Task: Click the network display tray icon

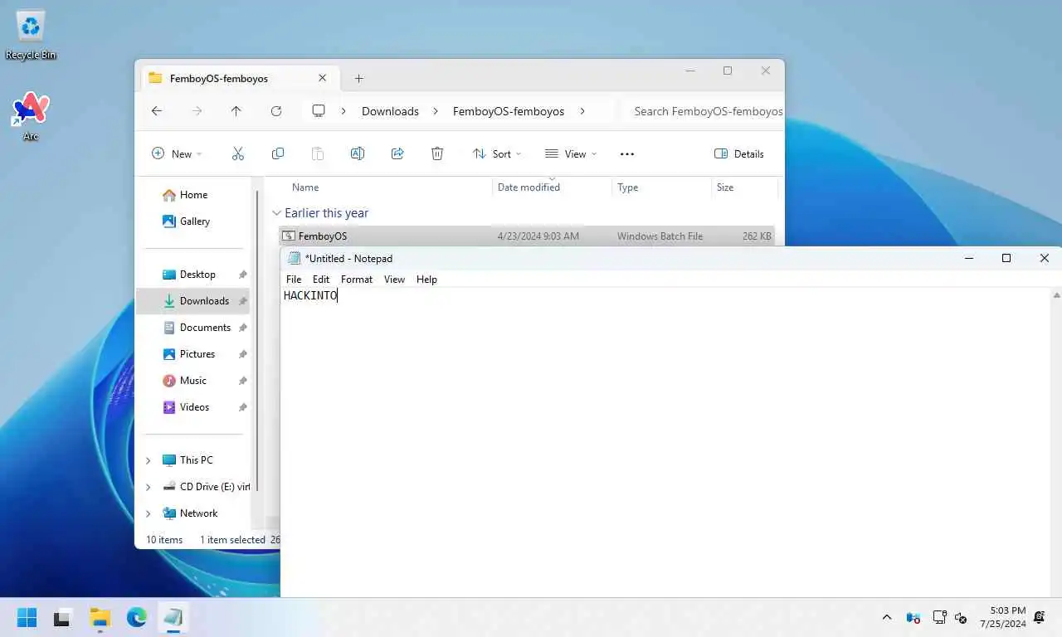Action: point(939,617)
